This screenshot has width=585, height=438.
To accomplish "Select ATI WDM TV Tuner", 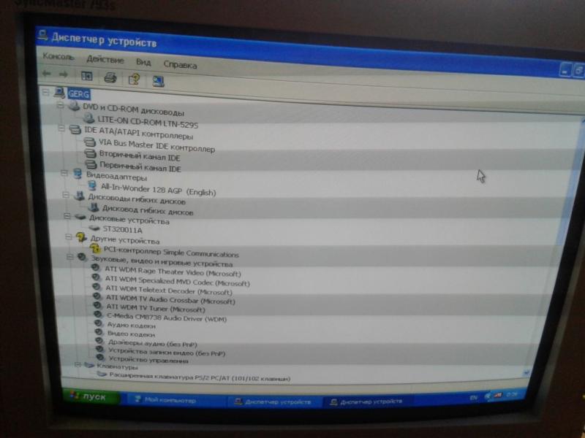I will tap(156, 308).
